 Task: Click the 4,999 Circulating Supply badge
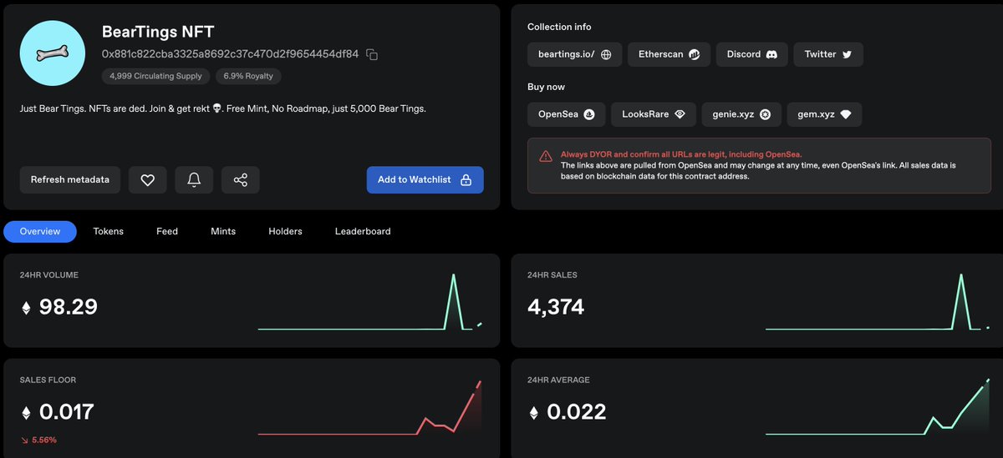[x=155, y=76]
